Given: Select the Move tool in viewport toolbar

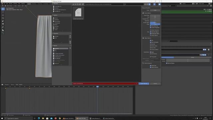Looking at the screenshot, I should [x=3, y=15].
